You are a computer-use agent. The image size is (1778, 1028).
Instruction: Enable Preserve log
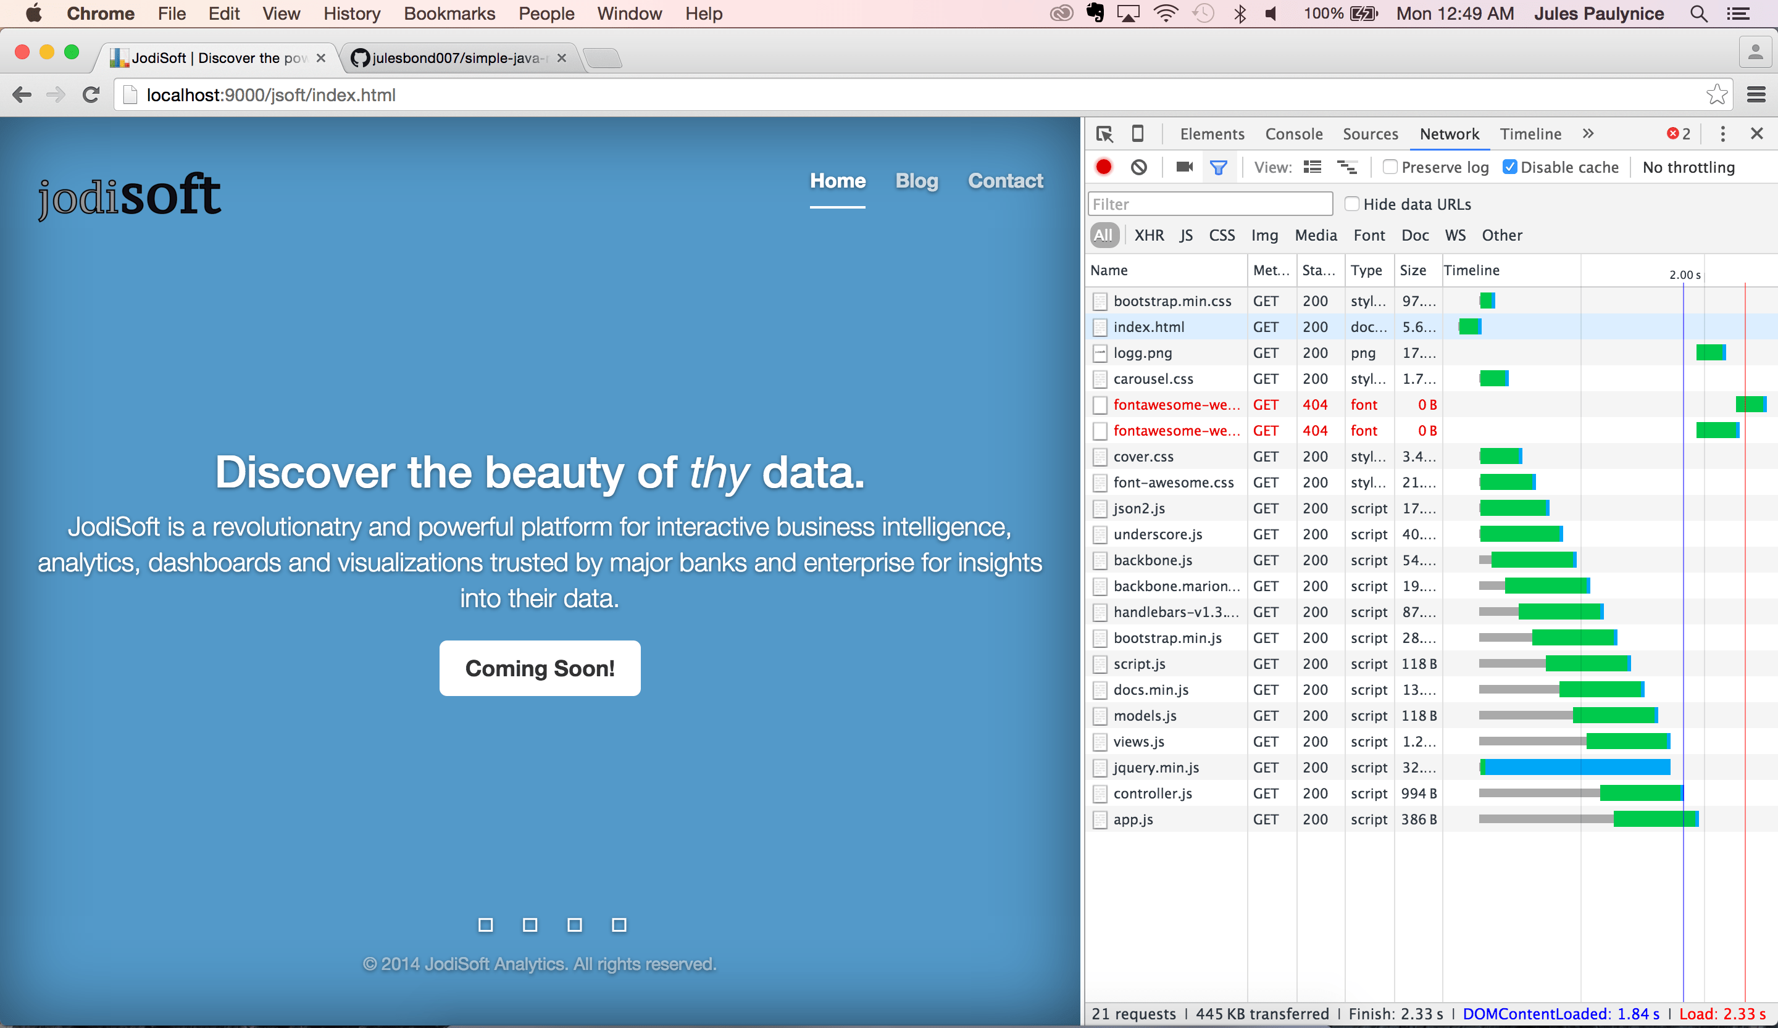click(x=1390, y=167)
